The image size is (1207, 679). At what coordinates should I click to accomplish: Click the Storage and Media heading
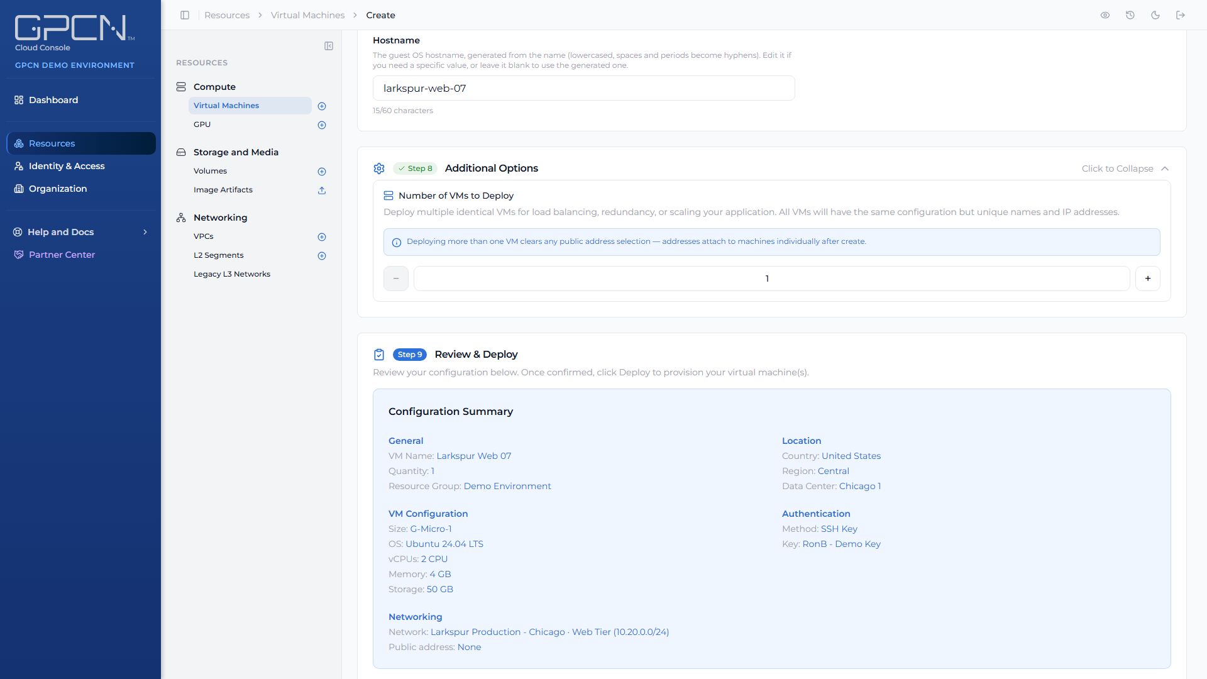(x=236, y=152)
